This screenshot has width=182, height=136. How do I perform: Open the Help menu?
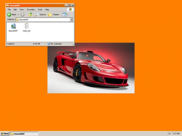click(x=47, y=10)
